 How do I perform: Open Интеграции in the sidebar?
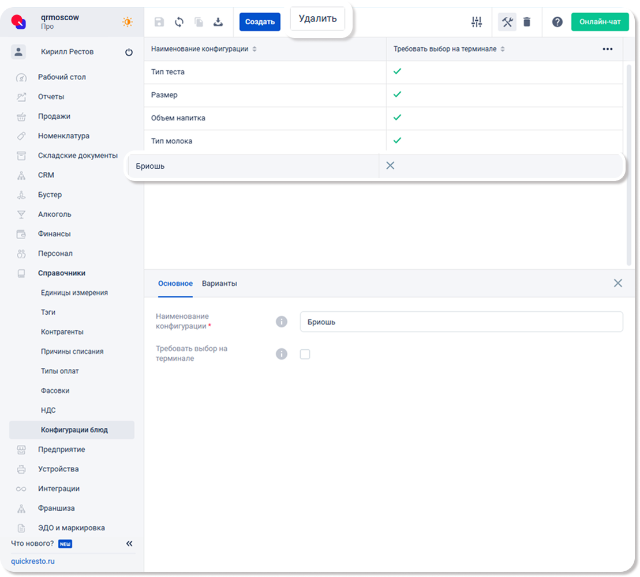tap(59, 488)
